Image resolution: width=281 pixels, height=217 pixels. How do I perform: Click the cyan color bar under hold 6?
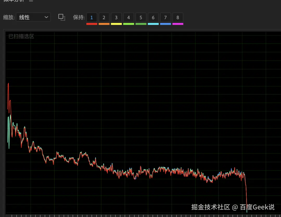pos(153,24)
